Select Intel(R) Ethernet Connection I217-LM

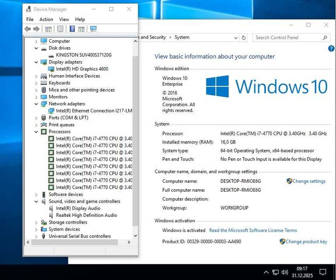tap(94, 111)
